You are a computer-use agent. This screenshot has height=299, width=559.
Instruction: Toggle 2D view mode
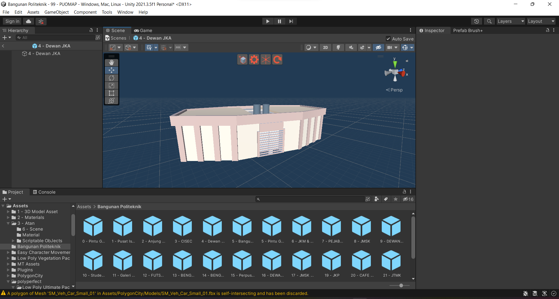(x=325, y=47)
